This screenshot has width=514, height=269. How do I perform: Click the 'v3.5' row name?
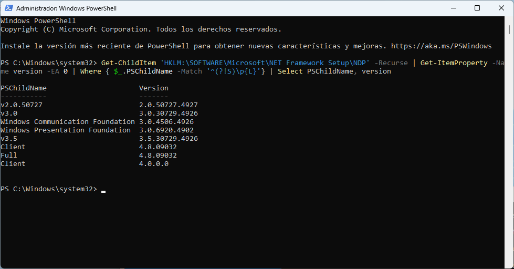pos(9,139)
